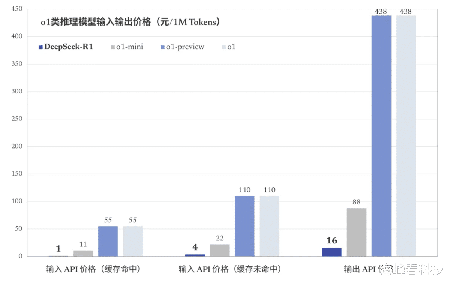Select the DeepSeek-R1 bar valued 16
The height and width of the screenshot is (284, 450).
tap(332, 252)
